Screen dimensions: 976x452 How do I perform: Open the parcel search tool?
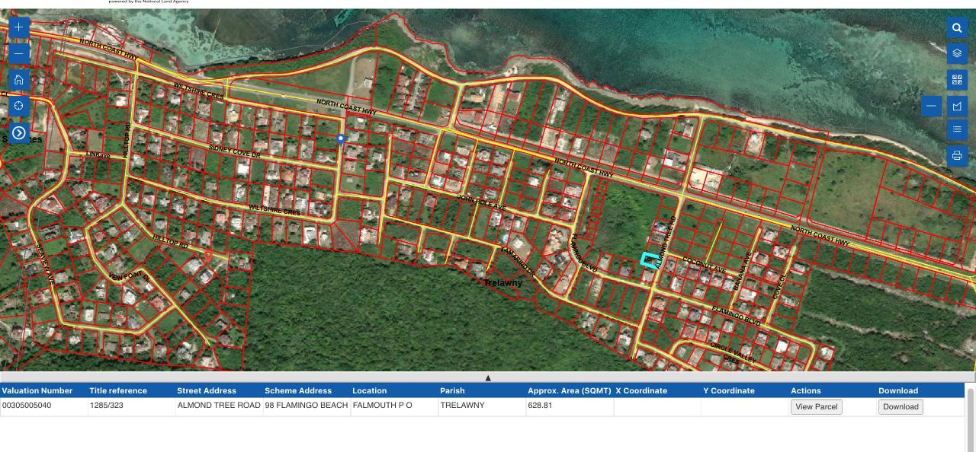pos(957,27)
